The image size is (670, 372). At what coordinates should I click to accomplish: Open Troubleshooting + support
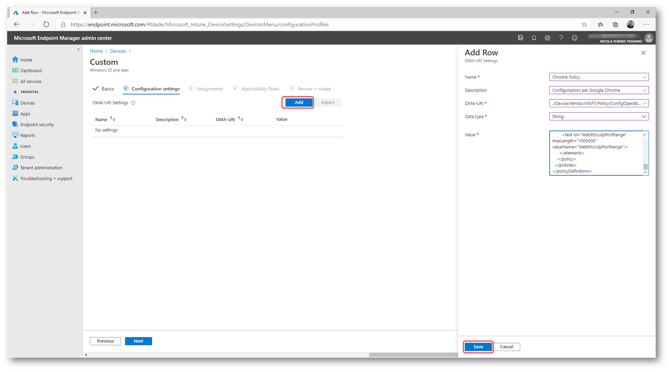pyautogui.click(x=43, y=178)
